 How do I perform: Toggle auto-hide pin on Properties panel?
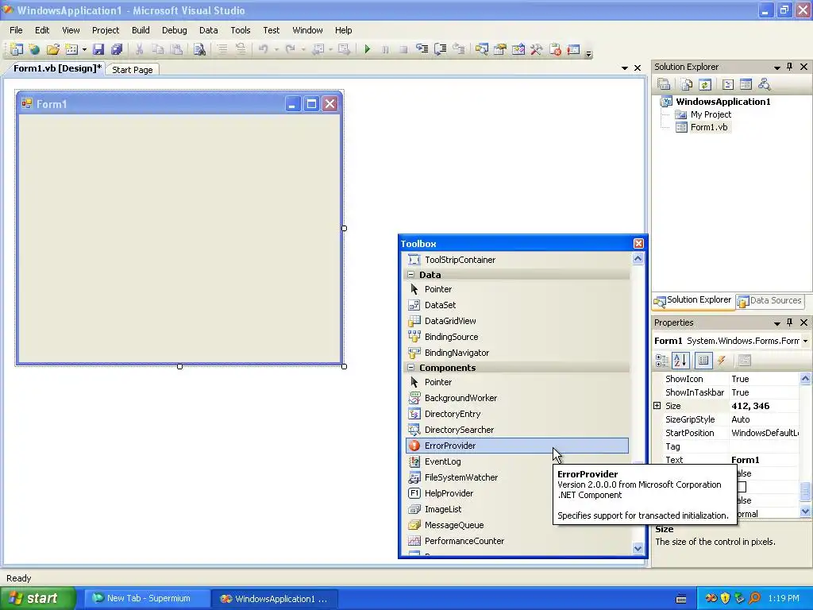point(790,322)
